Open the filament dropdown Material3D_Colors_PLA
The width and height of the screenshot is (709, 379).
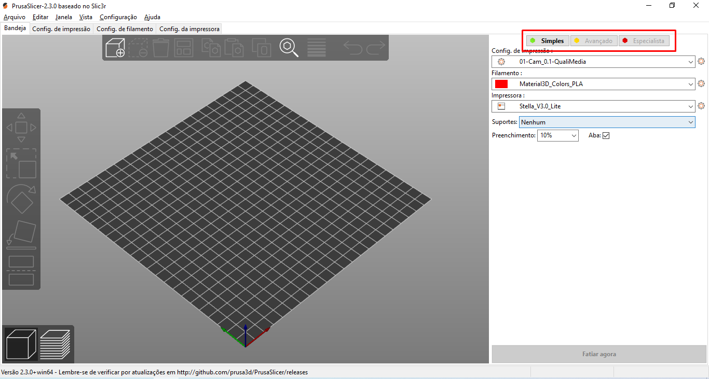593,84
